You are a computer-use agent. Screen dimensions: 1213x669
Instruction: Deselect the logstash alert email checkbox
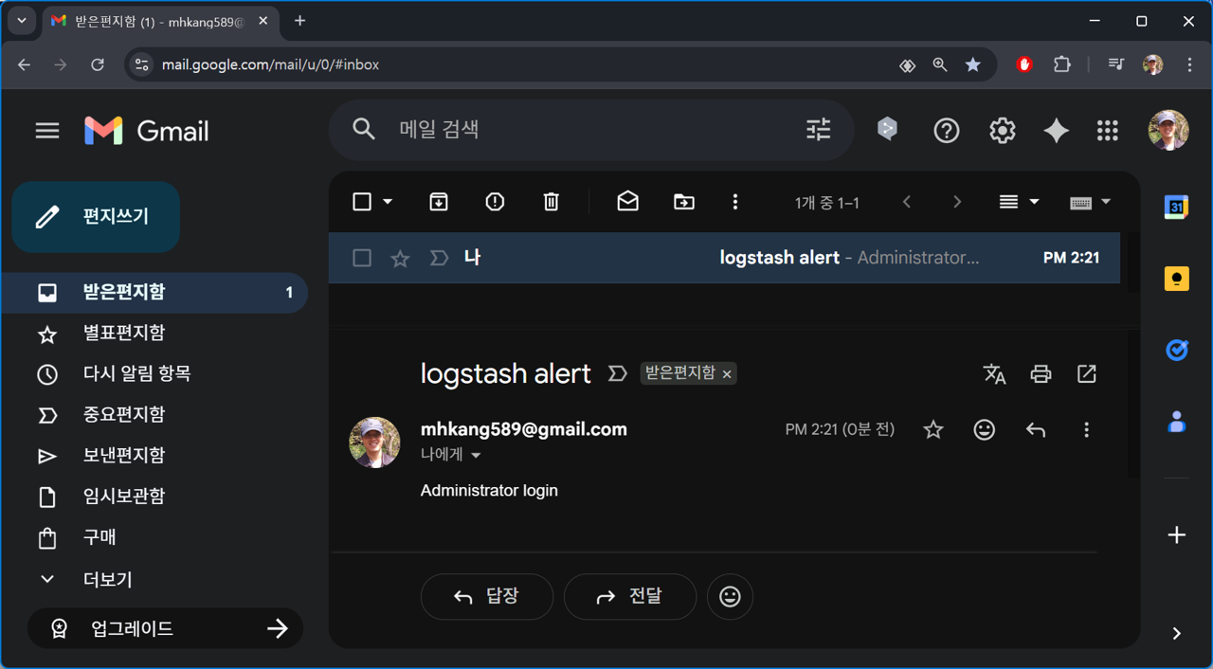coord(361,257)
